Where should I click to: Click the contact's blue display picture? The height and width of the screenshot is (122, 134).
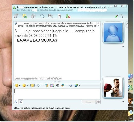[x=113, y=32]
